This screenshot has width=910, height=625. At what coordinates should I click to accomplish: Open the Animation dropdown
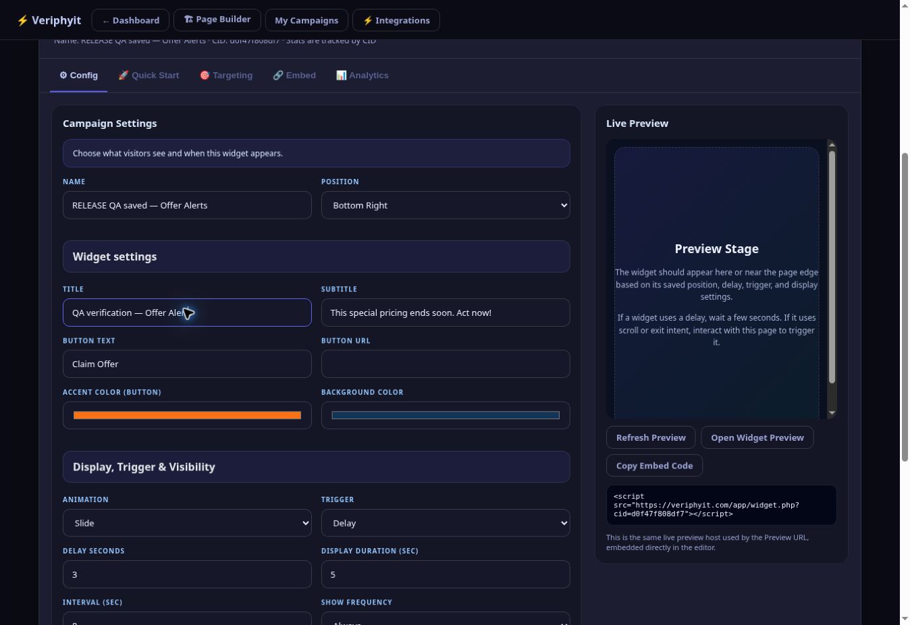[187, 523]
